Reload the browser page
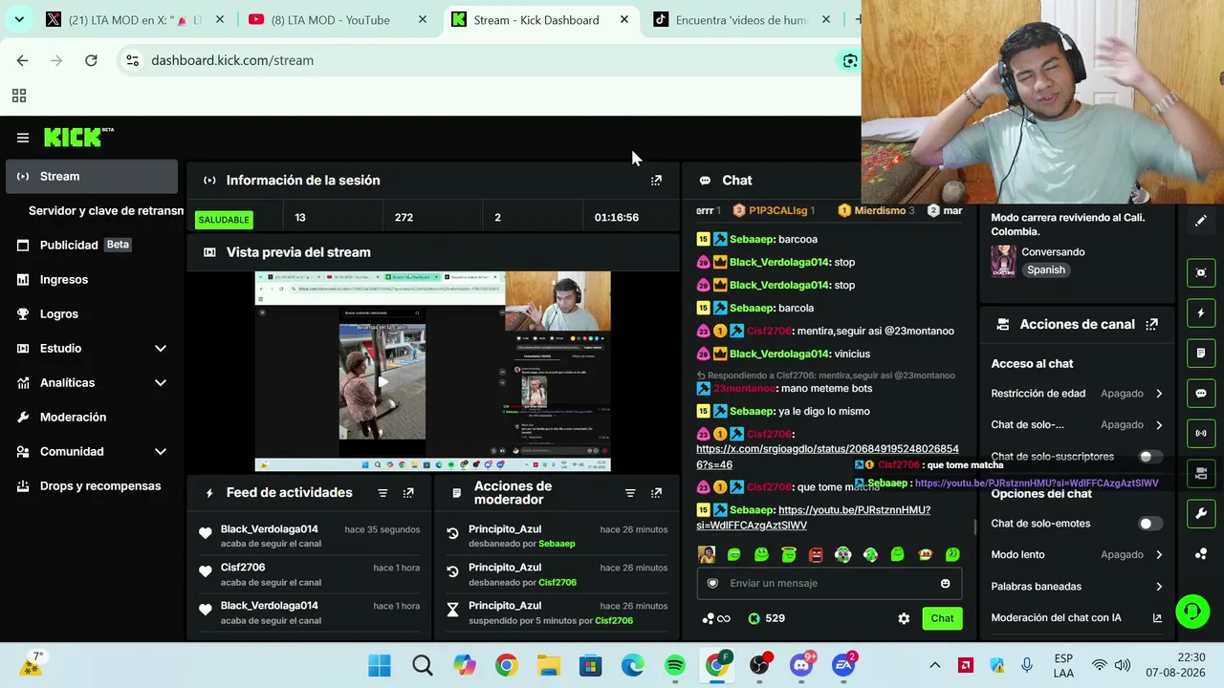1224x688 pixels. point(91,60)
